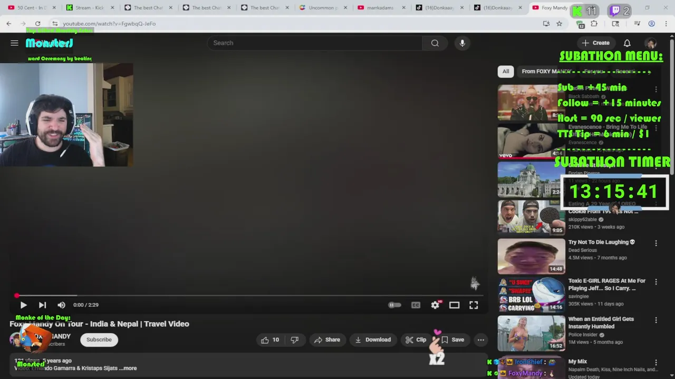Switch to the markkadams tab
675x379 pixels.
(x=381, y=8)
